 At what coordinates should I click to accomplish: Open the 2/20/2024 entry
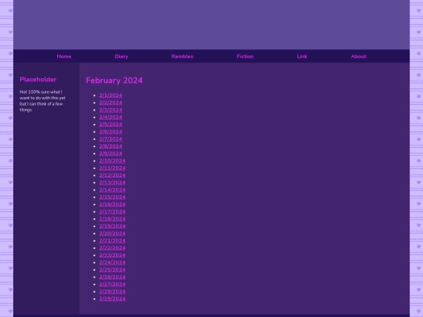pos(112,233)
